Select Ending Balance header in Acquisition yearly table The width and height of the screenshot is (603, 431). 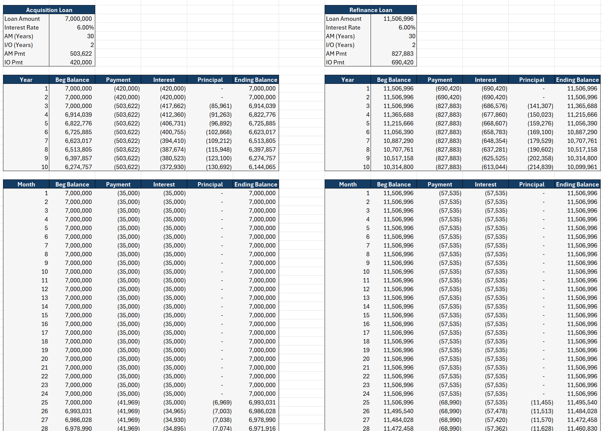click(256, 79)
